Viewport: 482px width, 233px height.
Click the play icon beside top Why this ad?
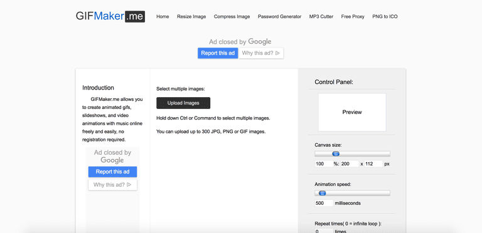tap(277, 53)
